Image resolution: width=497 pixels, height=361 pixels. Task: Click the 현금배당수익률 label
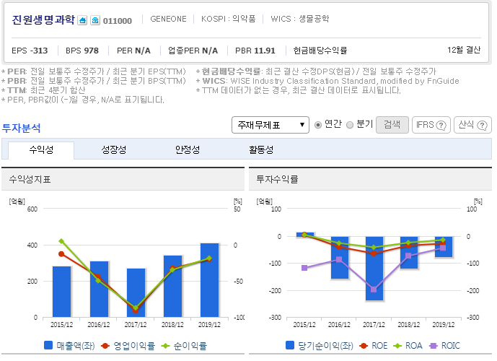(x=320, y=51)
